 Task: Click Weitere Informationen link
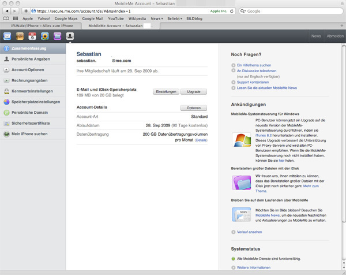coord(254,267)
